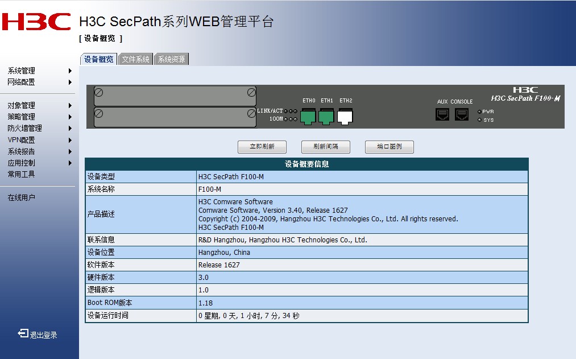
Task: Expand the 网络配置 submenu arrow
Action: click(70, 82)
